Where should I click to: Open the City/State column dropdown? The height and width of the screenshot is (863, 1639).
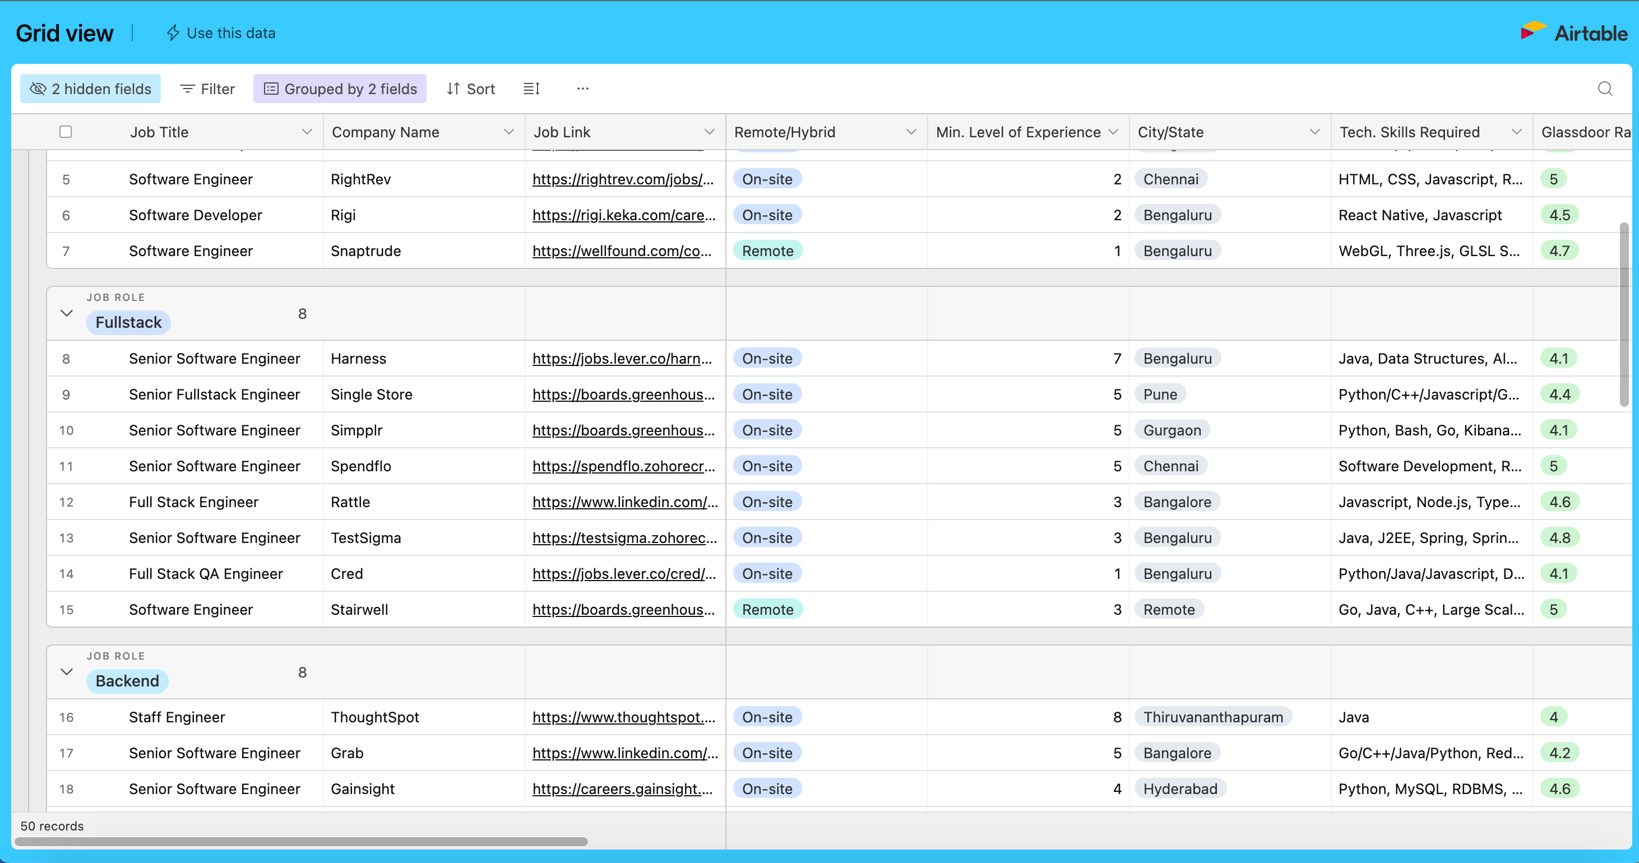coord(1314,132)
